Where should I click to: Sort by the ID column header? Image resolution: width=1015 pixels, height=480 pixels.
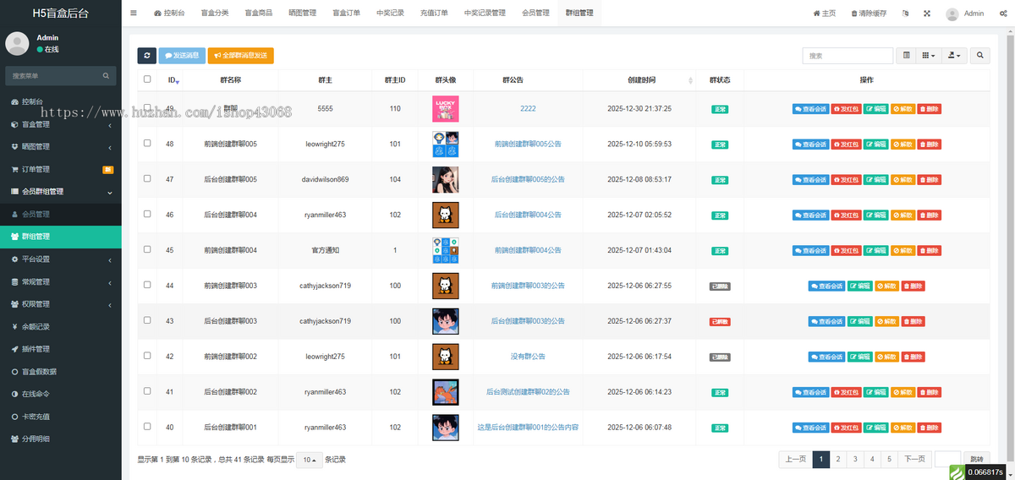[173, 80]
